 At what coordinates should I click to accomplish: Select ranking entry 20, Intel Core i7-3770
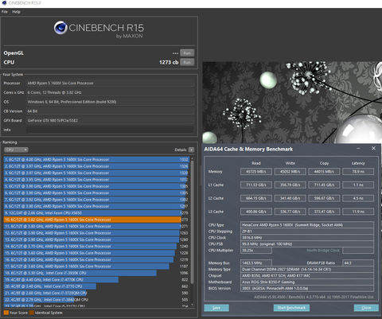click(x=96, y=286)
